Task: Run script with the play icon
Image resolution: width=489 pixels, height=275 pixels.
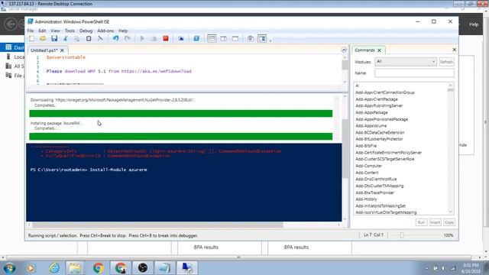Action: coord(142,38)
